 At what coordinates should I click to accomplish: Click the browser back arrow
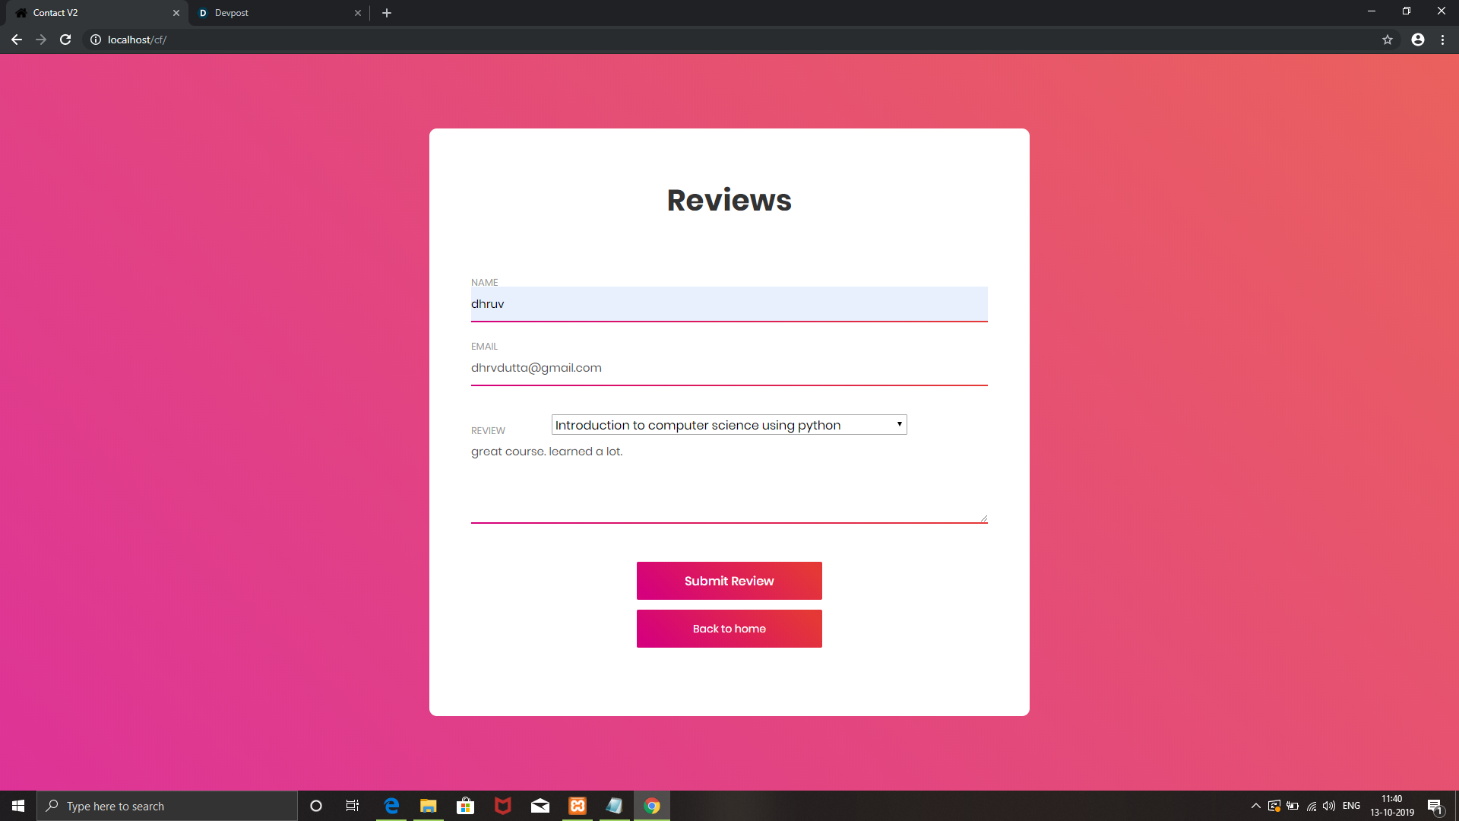tap(17, 40)
